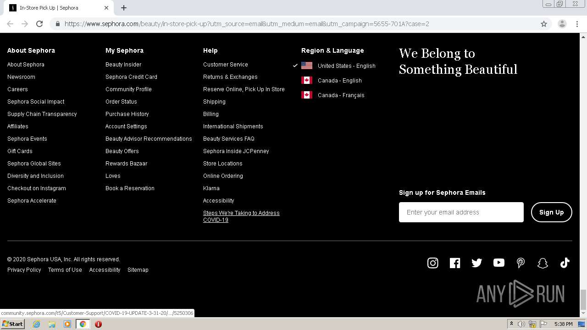Viewport: 587px width, 330px height.
Task: Choose Canada - English region
Action: (x=340, y=81)
